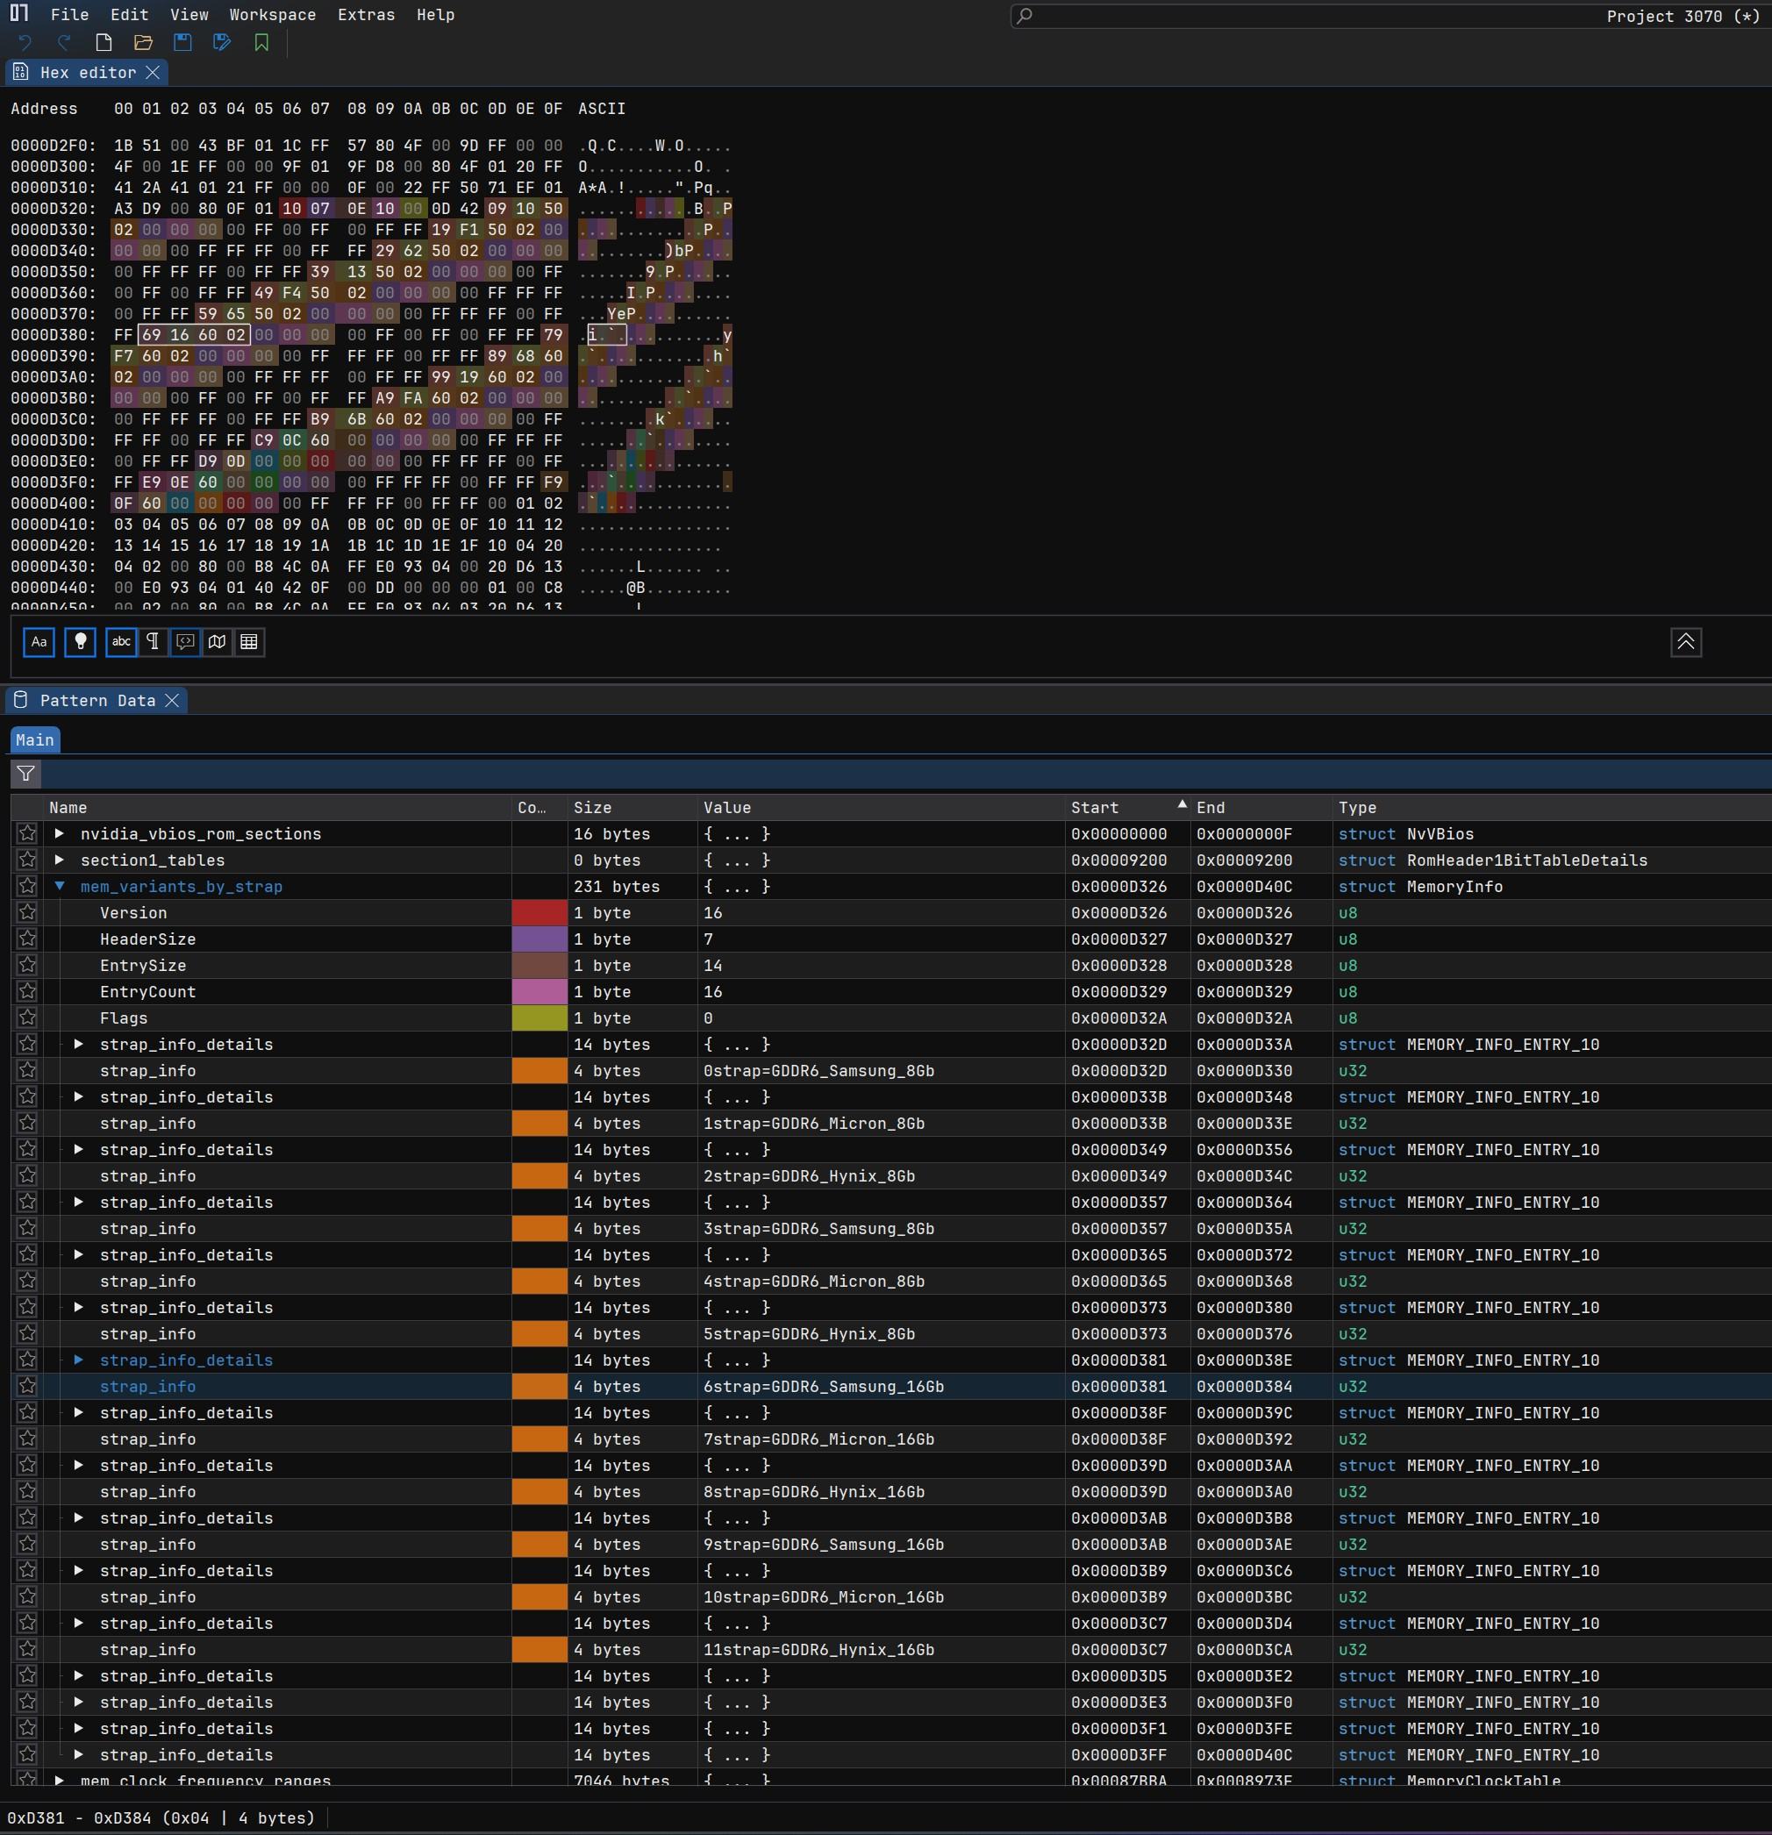1772x1835 pixels.
Task: Open the File menu
Action: click(70, 15)
